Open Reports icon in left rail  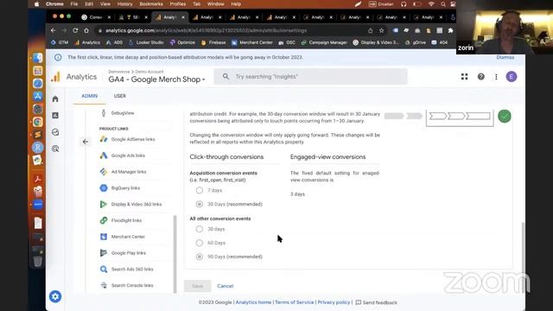point(55,115)
